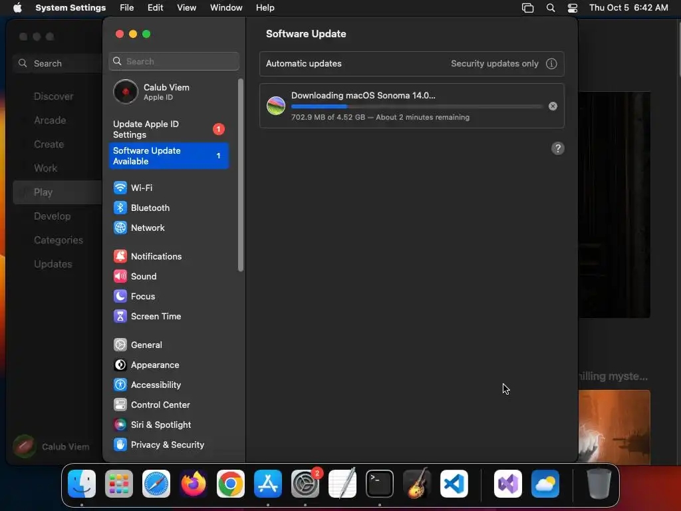The height and width of the screenshot is (511, 681).
Task: Open the Apple menu
Action: pyautogui.click(x=17, y=8)
